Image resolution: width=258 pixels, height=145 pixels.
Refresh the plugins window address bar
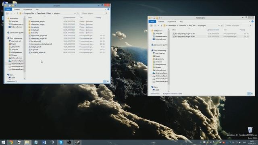(x=78, y=13)
